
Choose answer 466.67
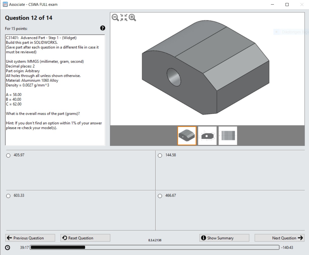(x=160, y=196)
